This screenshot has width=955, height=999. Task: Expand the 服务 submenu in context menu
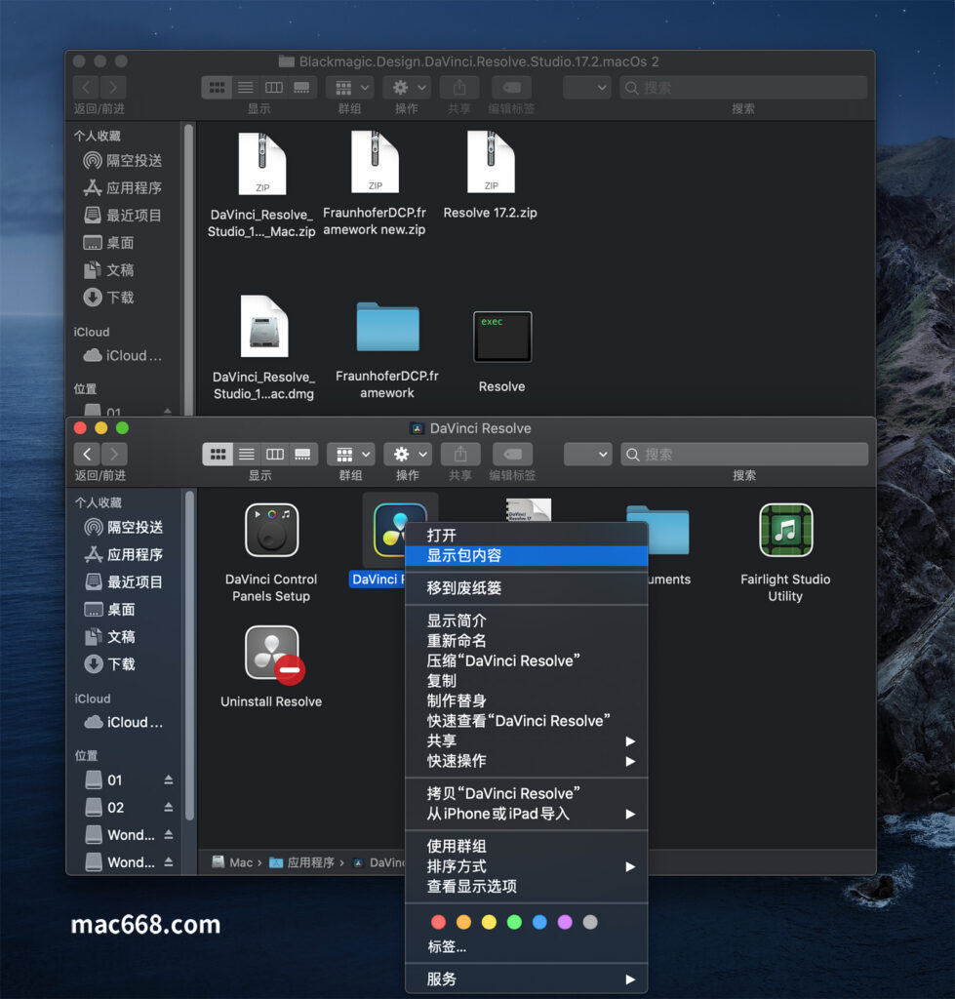pyautogui.click(x=526, y=979)
